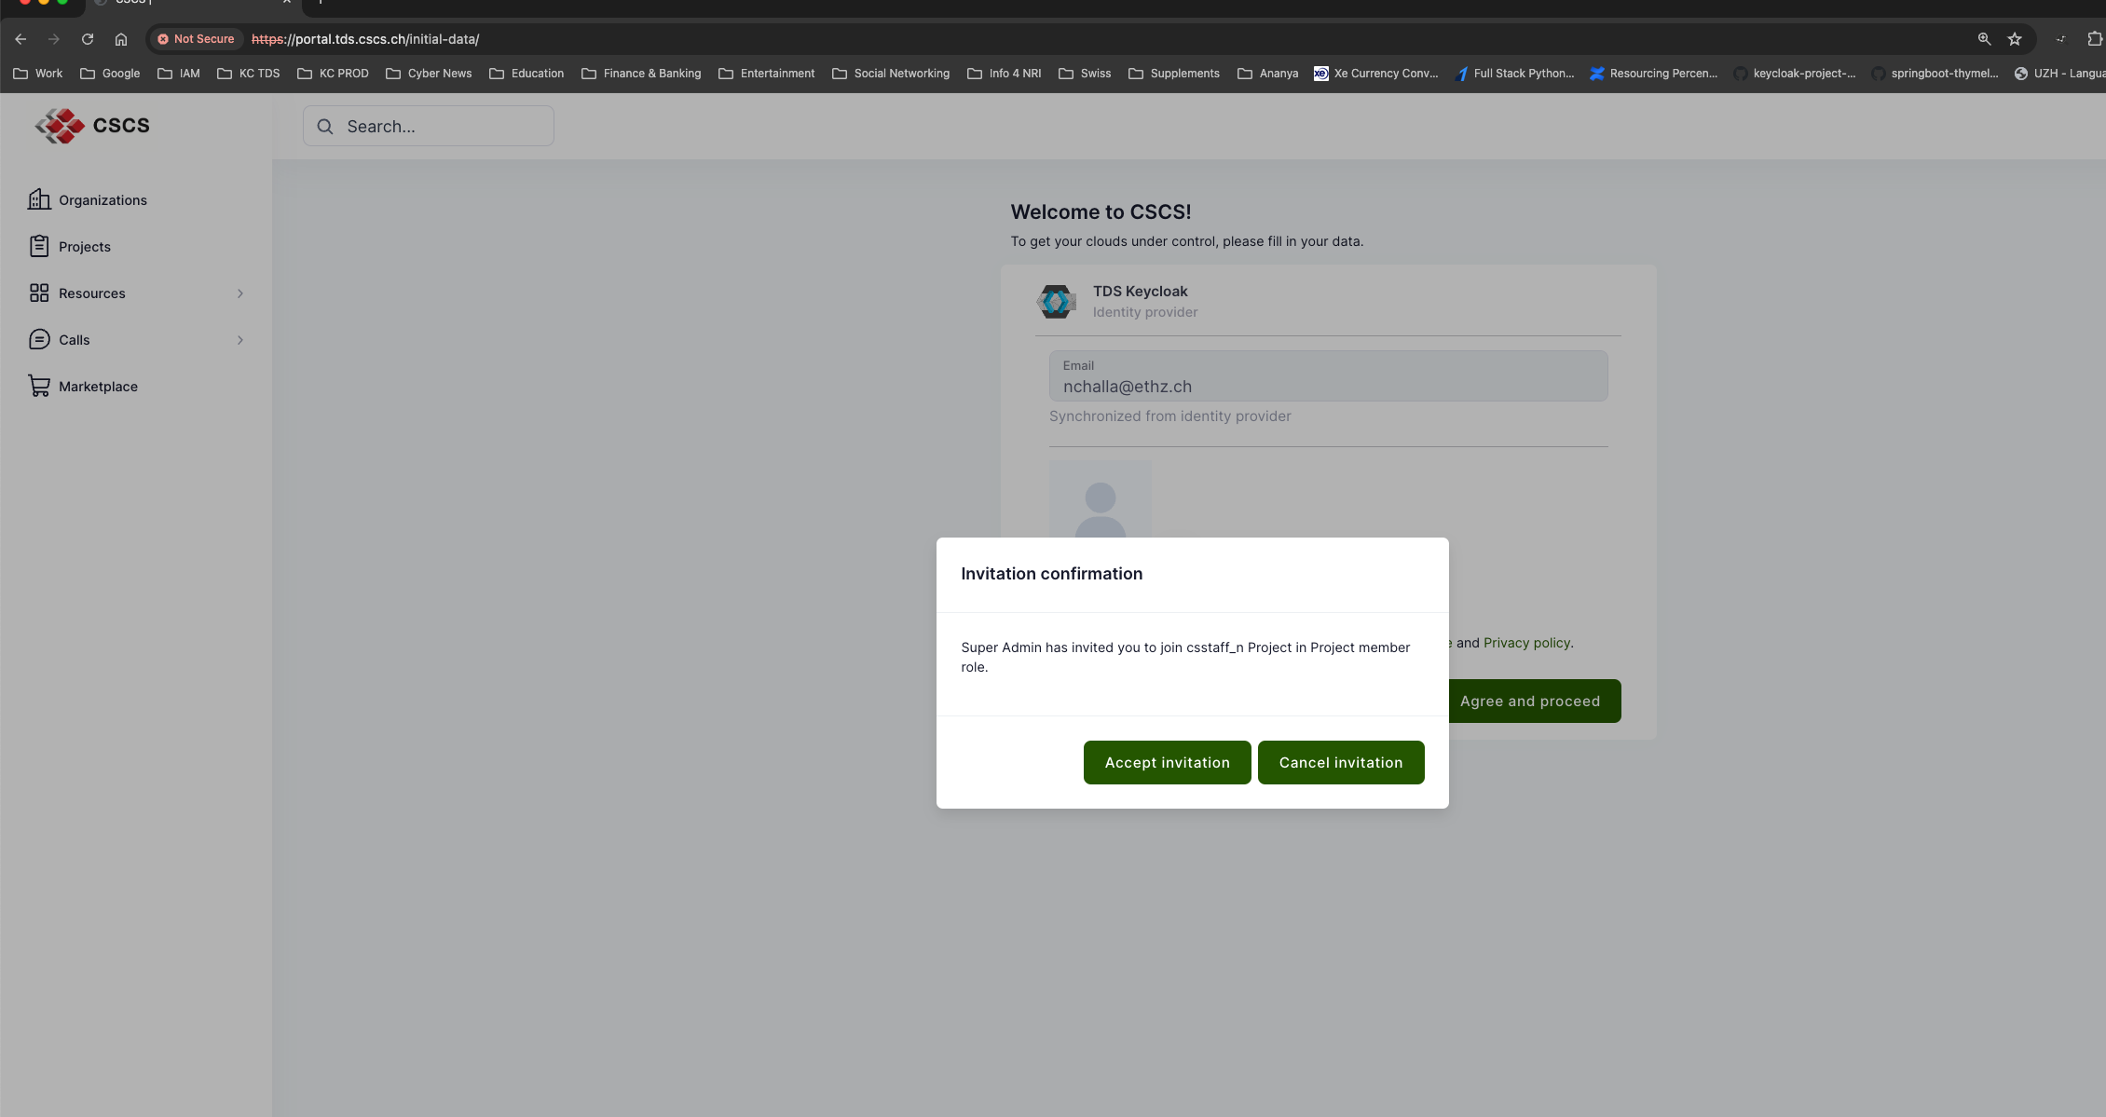Open the Finance & Banking bookmark folder

[641, 74]
